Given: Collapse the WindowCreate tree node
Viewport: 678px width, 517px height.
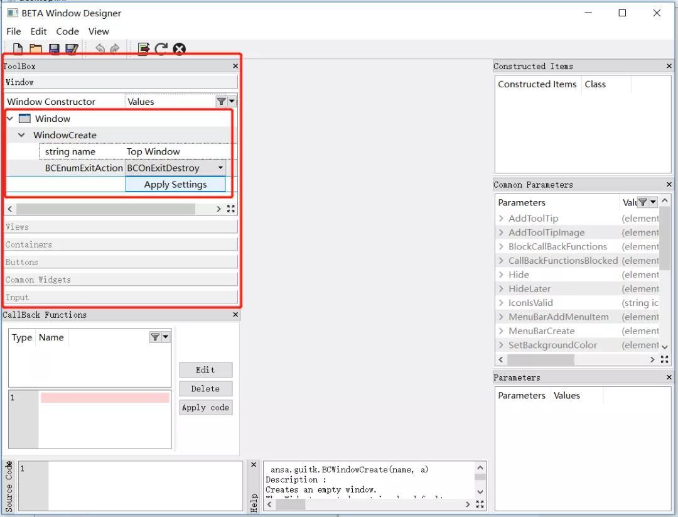Looking at the screenshot, I should [21, 135].
